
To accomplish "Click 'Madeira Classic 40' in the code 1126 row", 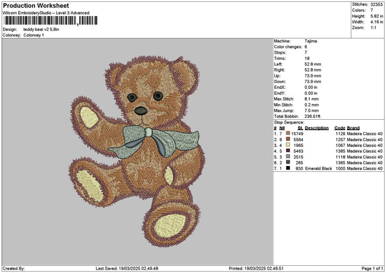I will point(365,134).
